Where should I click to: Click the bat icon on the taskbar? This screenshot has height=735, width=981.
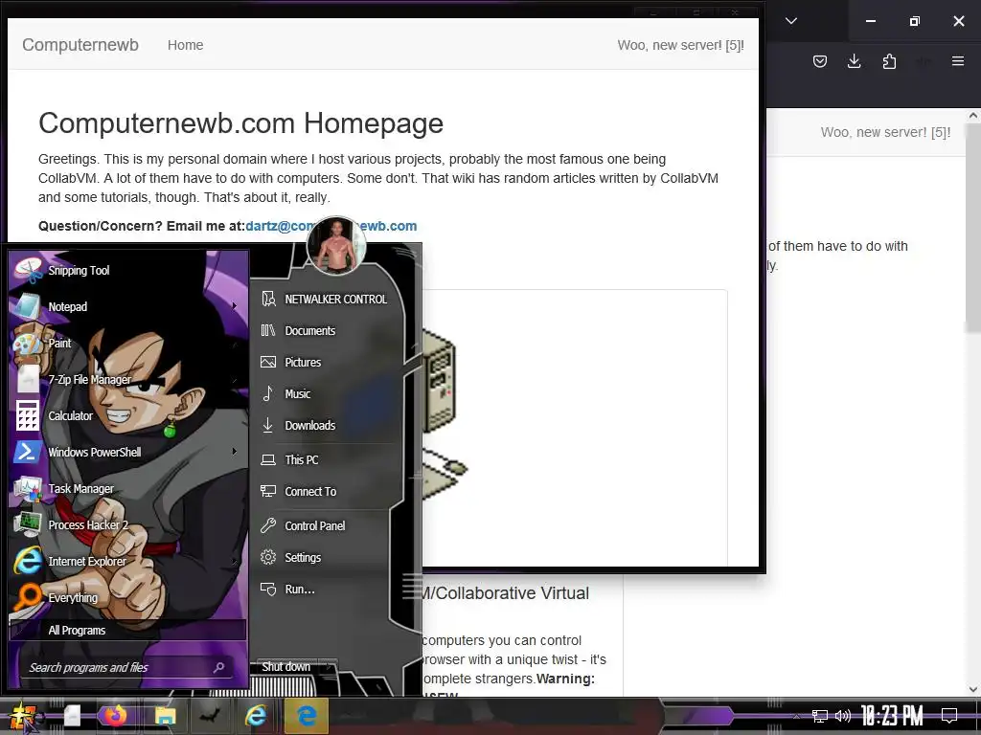coord(210,716)
